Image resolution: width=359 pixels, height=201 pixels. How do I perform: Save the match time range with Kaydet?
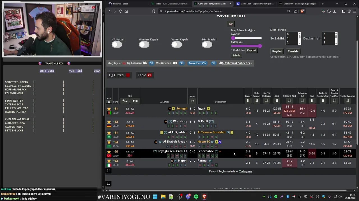pyautogui.click(x=251, y=51)
